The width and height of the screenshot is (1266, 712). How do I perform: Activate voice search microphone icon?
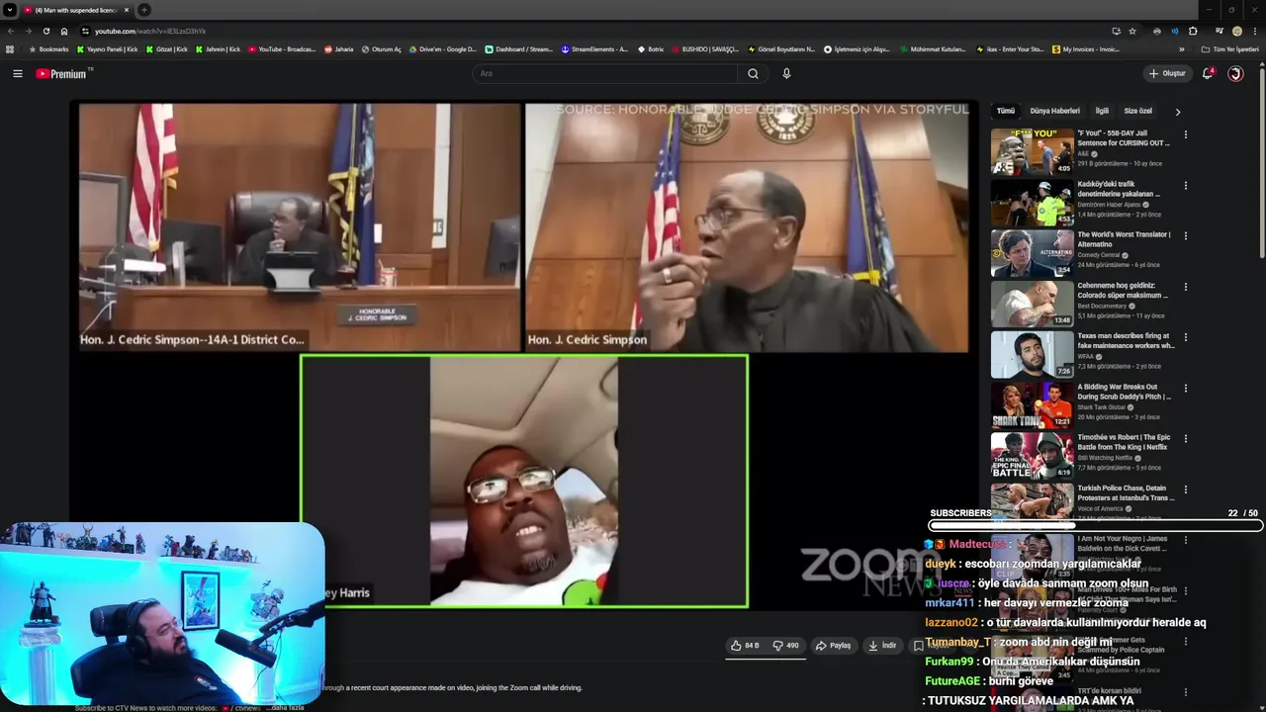tap(786, 73)
